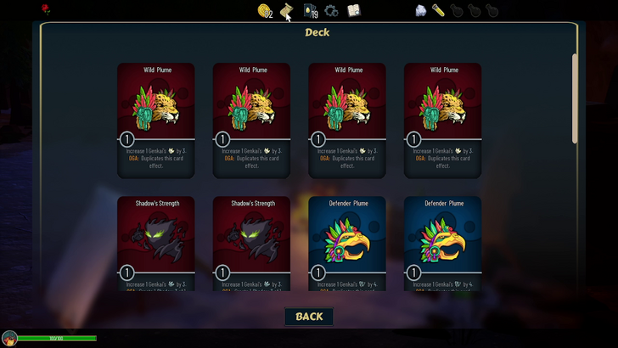Screen dimensions: 618x348
Task: Select the white crystal relic icon
Action: [x=420, y=11]
